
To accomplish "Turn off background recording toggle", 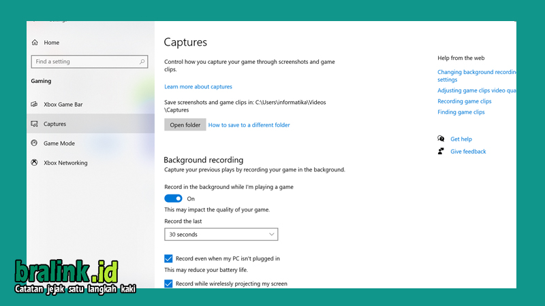I will tap(173, 199).
